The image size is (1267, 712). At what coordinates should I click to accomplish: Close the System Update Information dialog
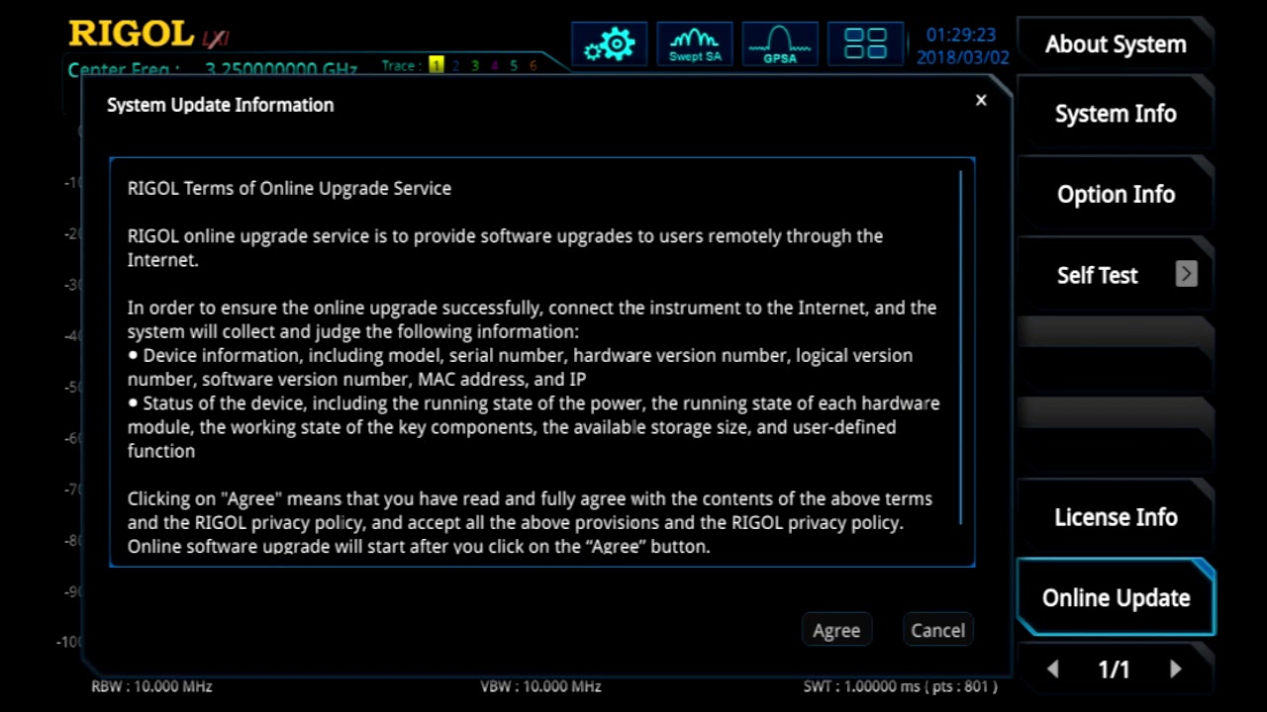coord(981,100)
